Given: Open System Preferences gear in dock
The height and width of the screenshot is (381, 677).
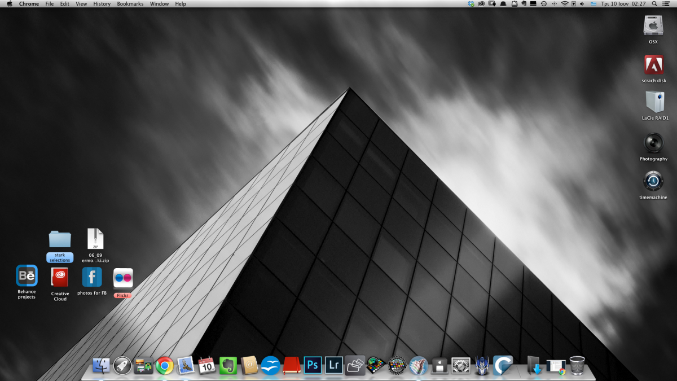Looking at the screenshot, I should (461, 366).
